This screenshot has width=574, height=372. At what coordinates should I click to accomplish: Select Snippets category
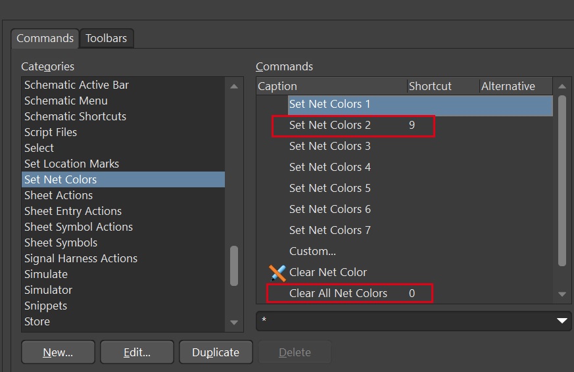[x=123, y=306]
